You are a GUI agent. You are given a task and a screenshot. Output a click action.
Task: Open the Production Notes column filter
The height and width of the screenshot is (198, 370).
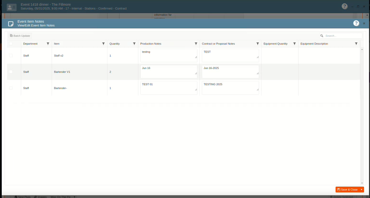pos(196,44)
